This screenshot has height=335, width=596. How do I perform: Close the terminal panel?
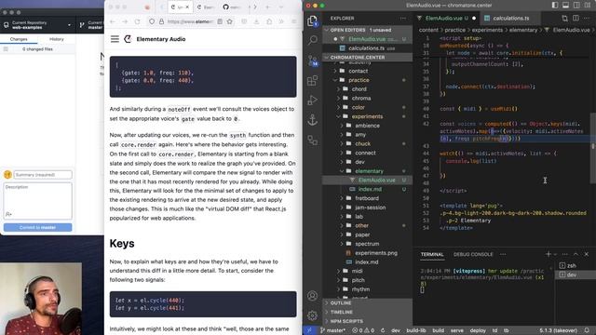pyautogui.click(x=587, y=254)
